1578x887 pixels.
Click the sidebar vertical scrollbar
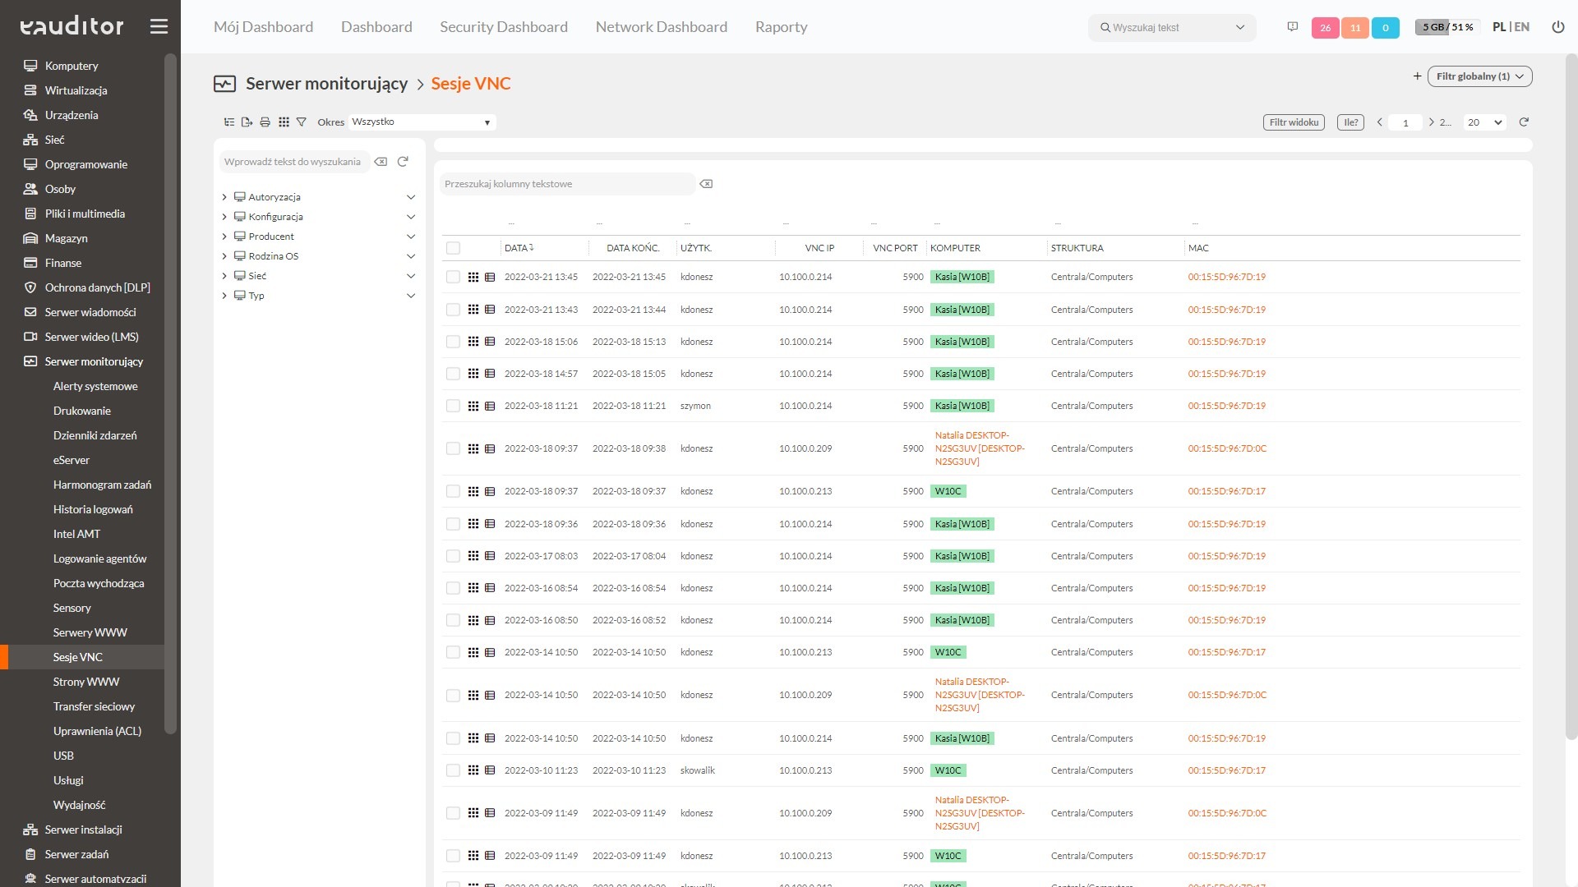(x=170, y=393)
